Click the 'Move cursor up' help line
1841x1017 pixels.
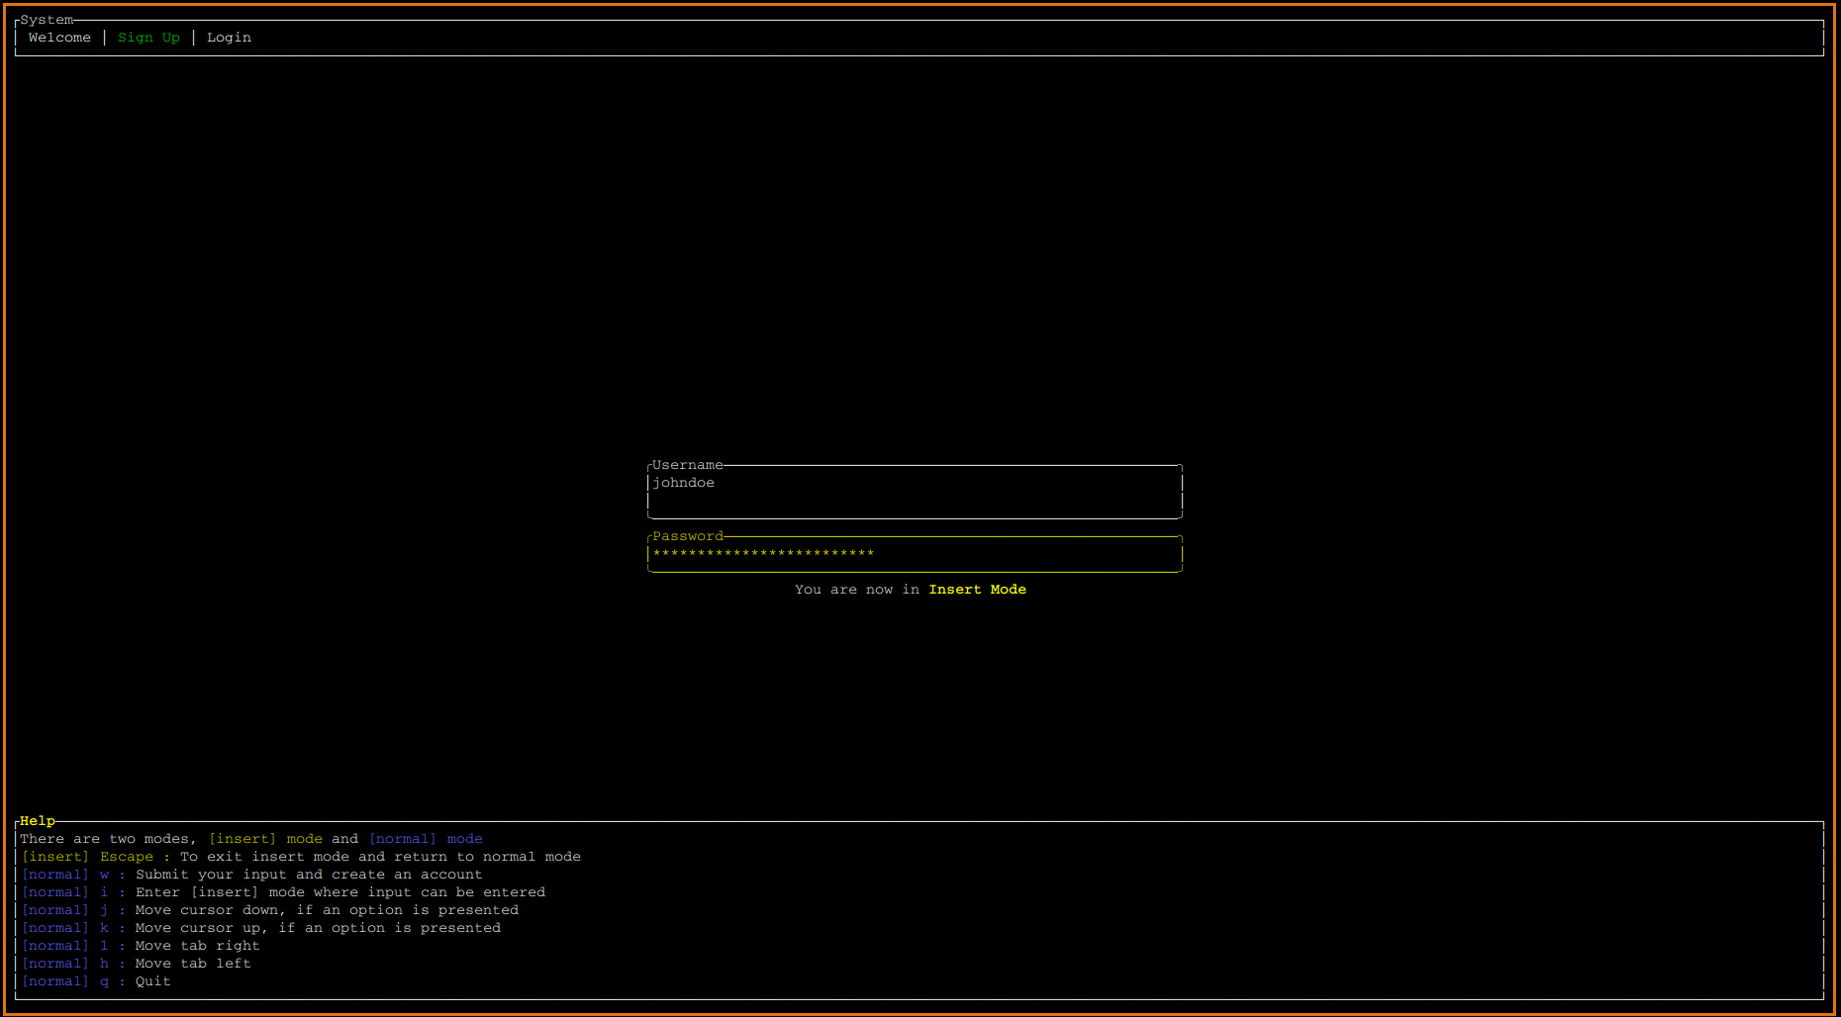[261, 928]
